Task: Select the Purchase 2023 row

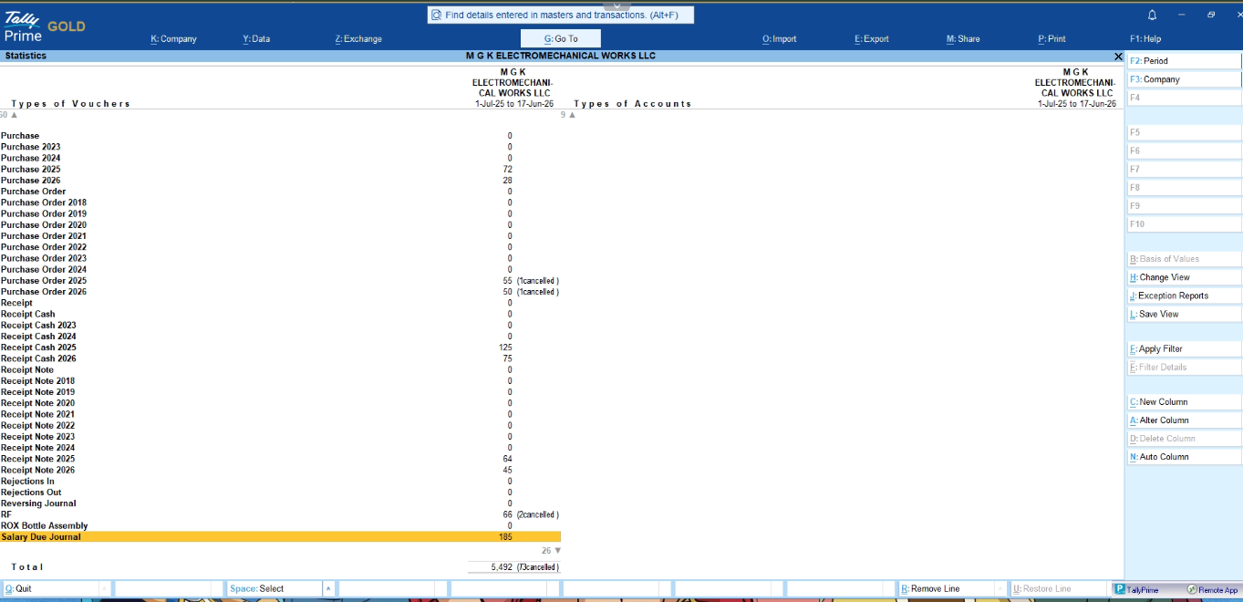Action: (x=280, y=147)
